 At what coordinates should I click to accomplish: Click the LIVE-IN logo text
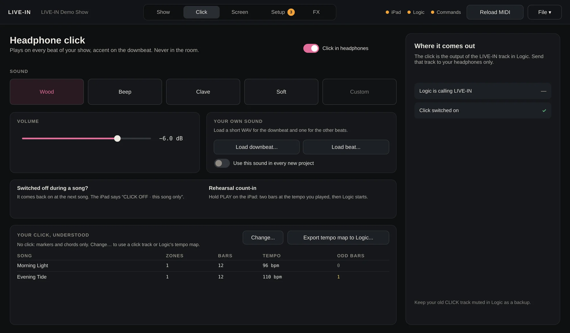(19, 12)
